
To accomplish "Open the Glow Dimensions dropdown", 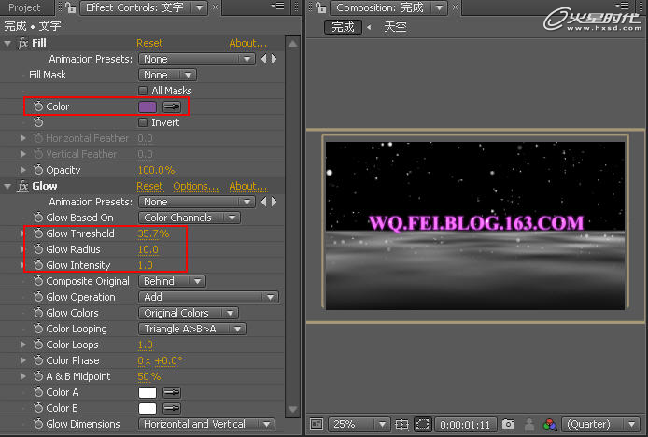I will (x=206, y=424).
